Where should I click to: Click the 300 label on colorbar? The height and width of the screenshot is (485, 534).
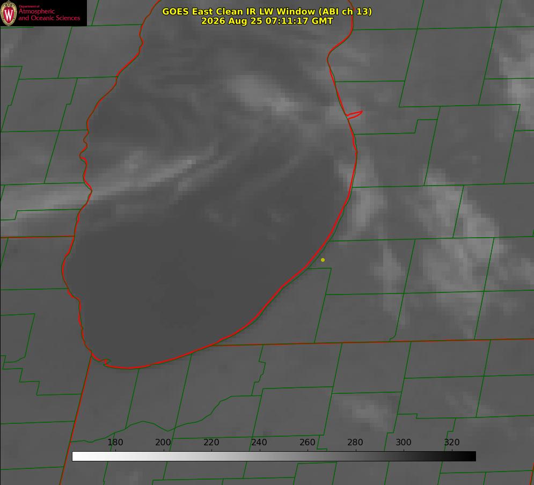click(404, 442)
